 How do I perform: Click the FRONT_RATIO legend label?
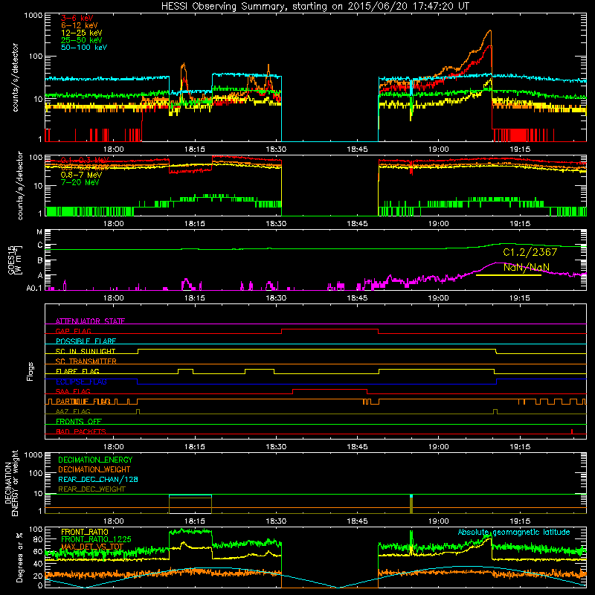click(x=85, y=532)
